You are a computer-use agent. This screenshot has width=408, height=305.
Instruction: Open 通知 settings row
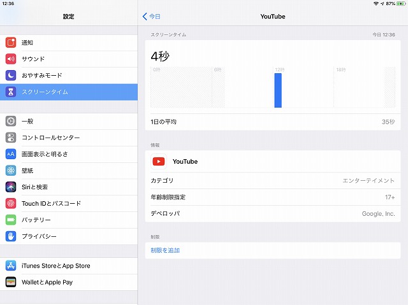coord(69,43)
